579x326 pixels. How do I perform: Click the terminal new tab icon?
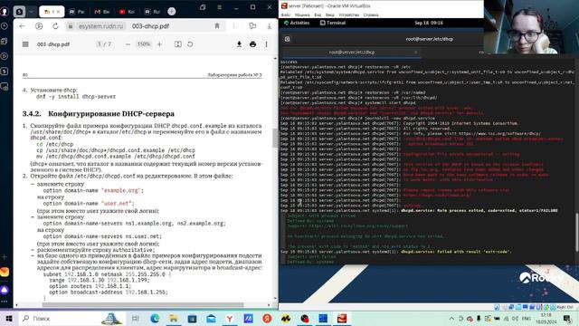point(288,39)
